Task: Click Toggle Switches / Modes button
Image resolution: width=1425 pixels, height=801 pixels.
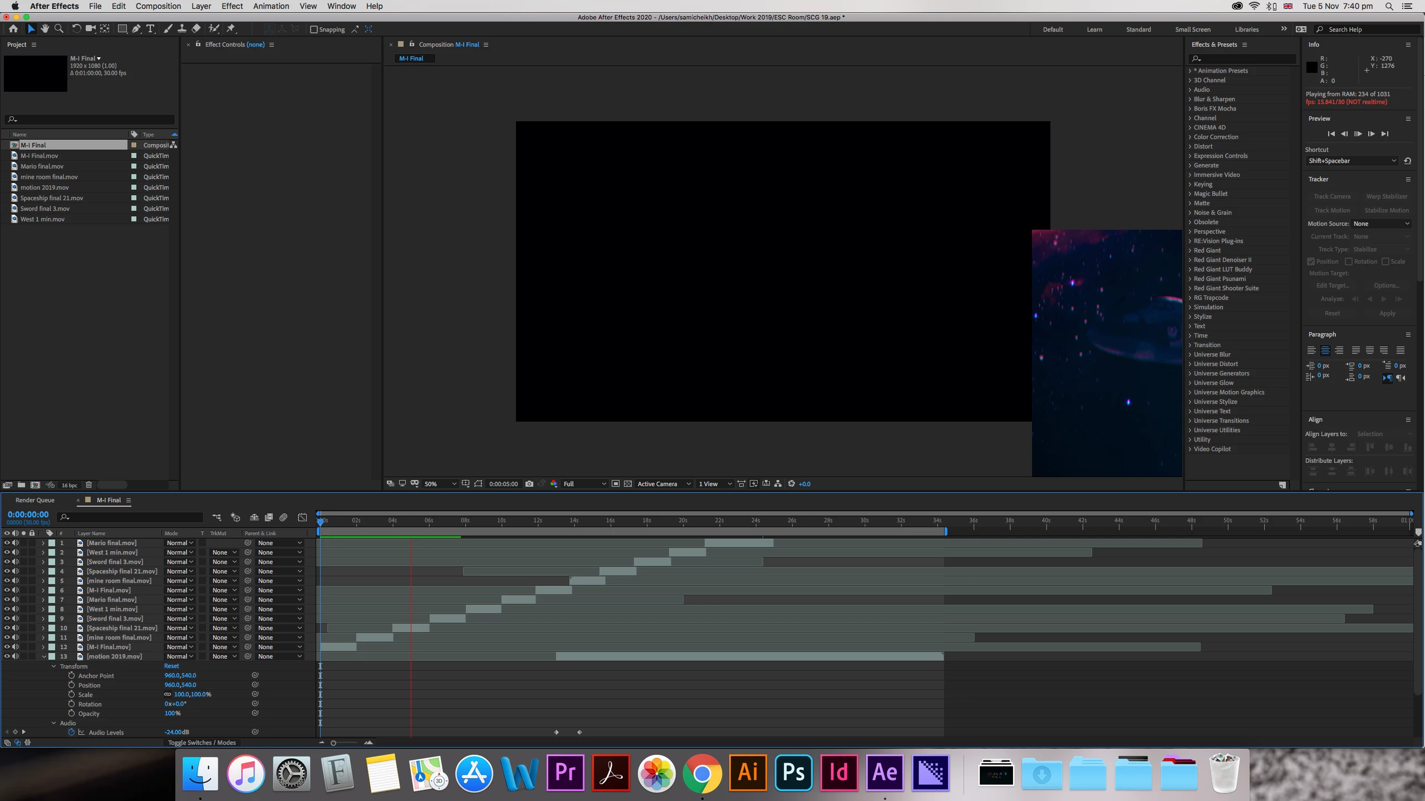Action: point(202,743)
